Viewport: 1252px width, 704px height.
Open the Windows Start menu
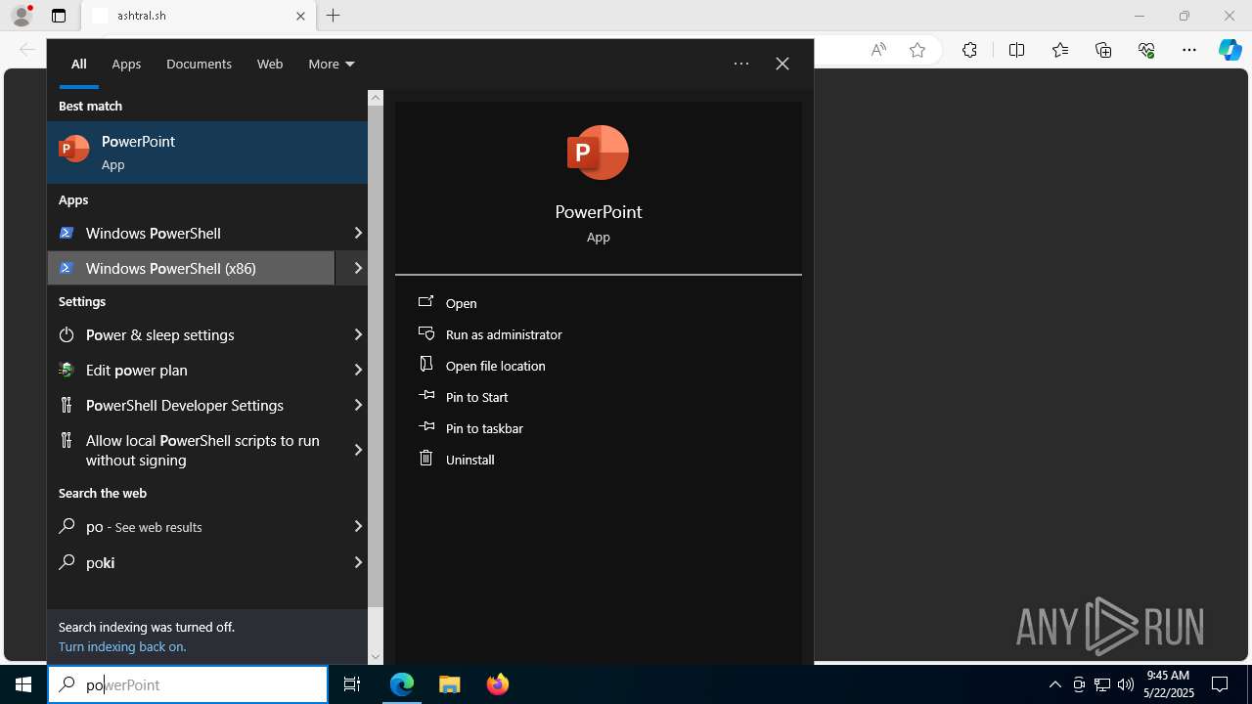(x=23, y=684)
